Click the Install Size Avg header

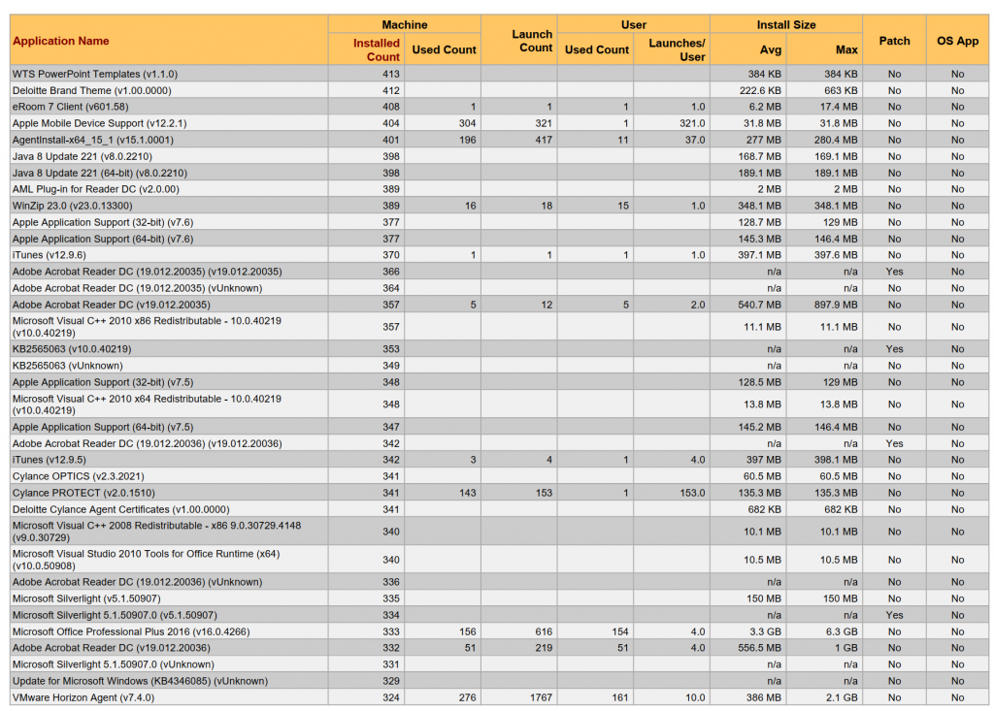coord(770,49)
